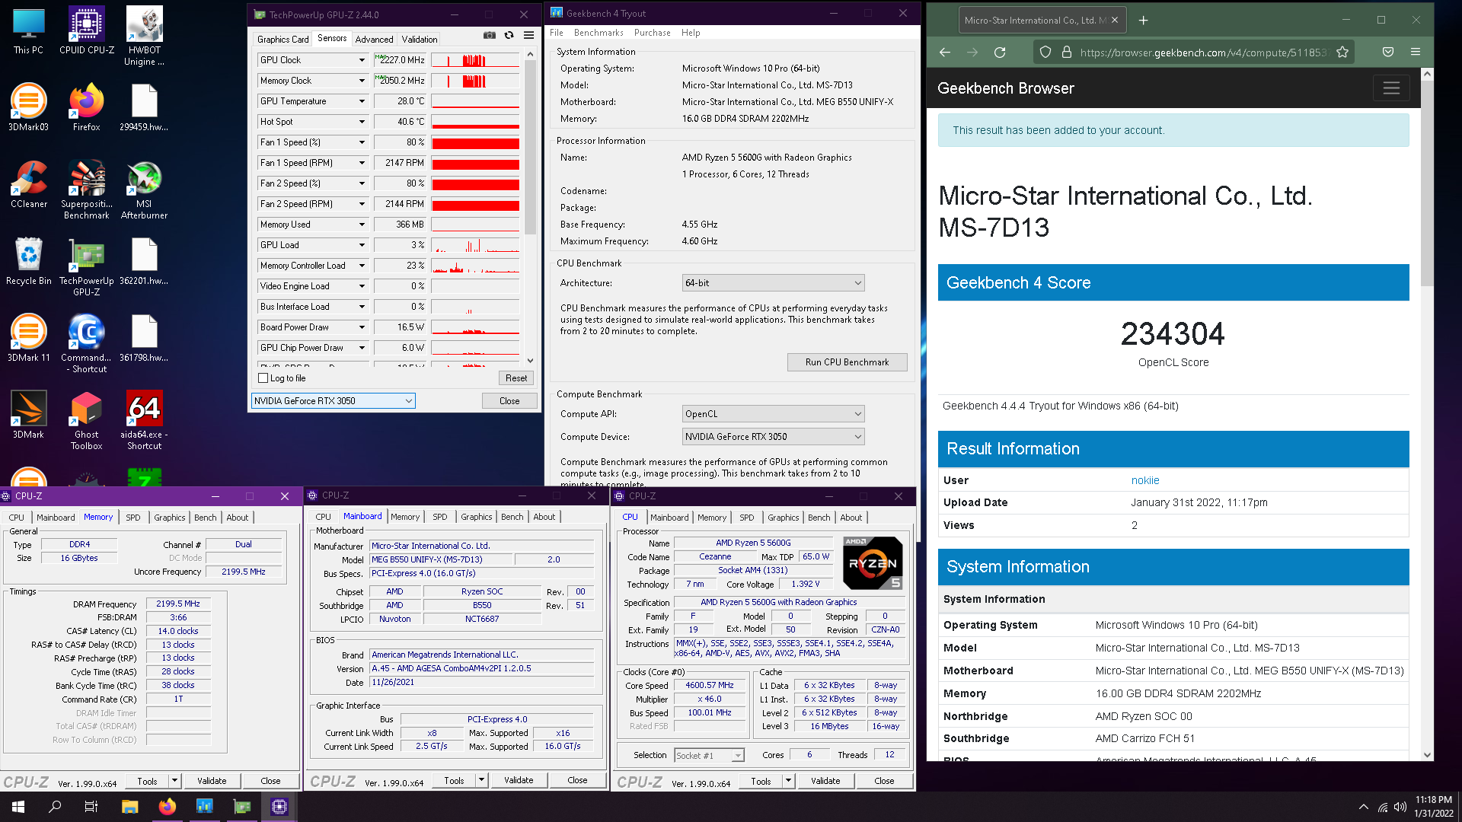
Task: Click the GPU-Z refresh icon
Action: click(x=509, y=35)
